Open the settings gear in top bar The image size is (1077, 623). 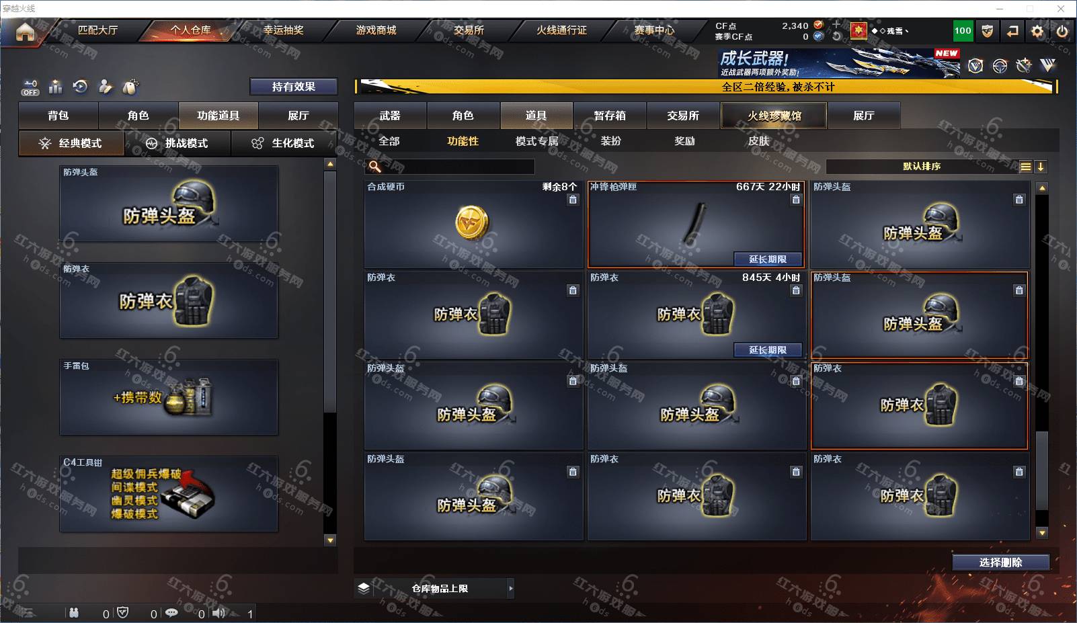point(1037,31)
